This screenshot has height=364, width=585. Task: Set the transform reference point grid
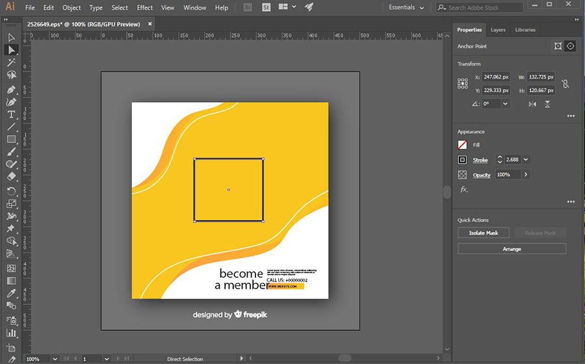tap(463, 84)
